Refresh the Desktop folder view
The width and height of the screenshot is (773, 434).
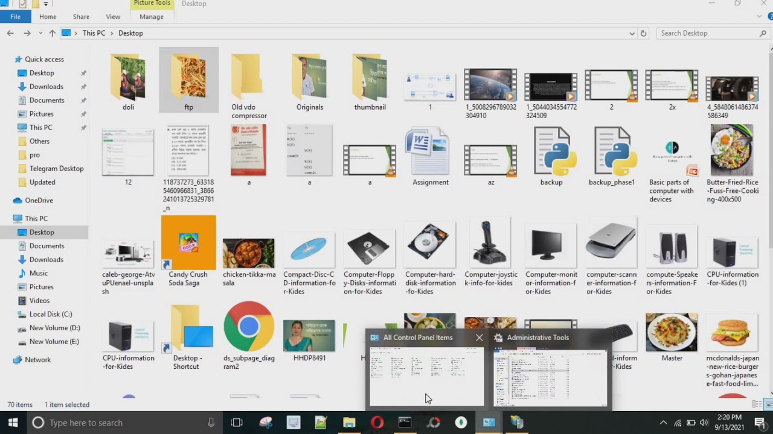[x=643, y=33]
